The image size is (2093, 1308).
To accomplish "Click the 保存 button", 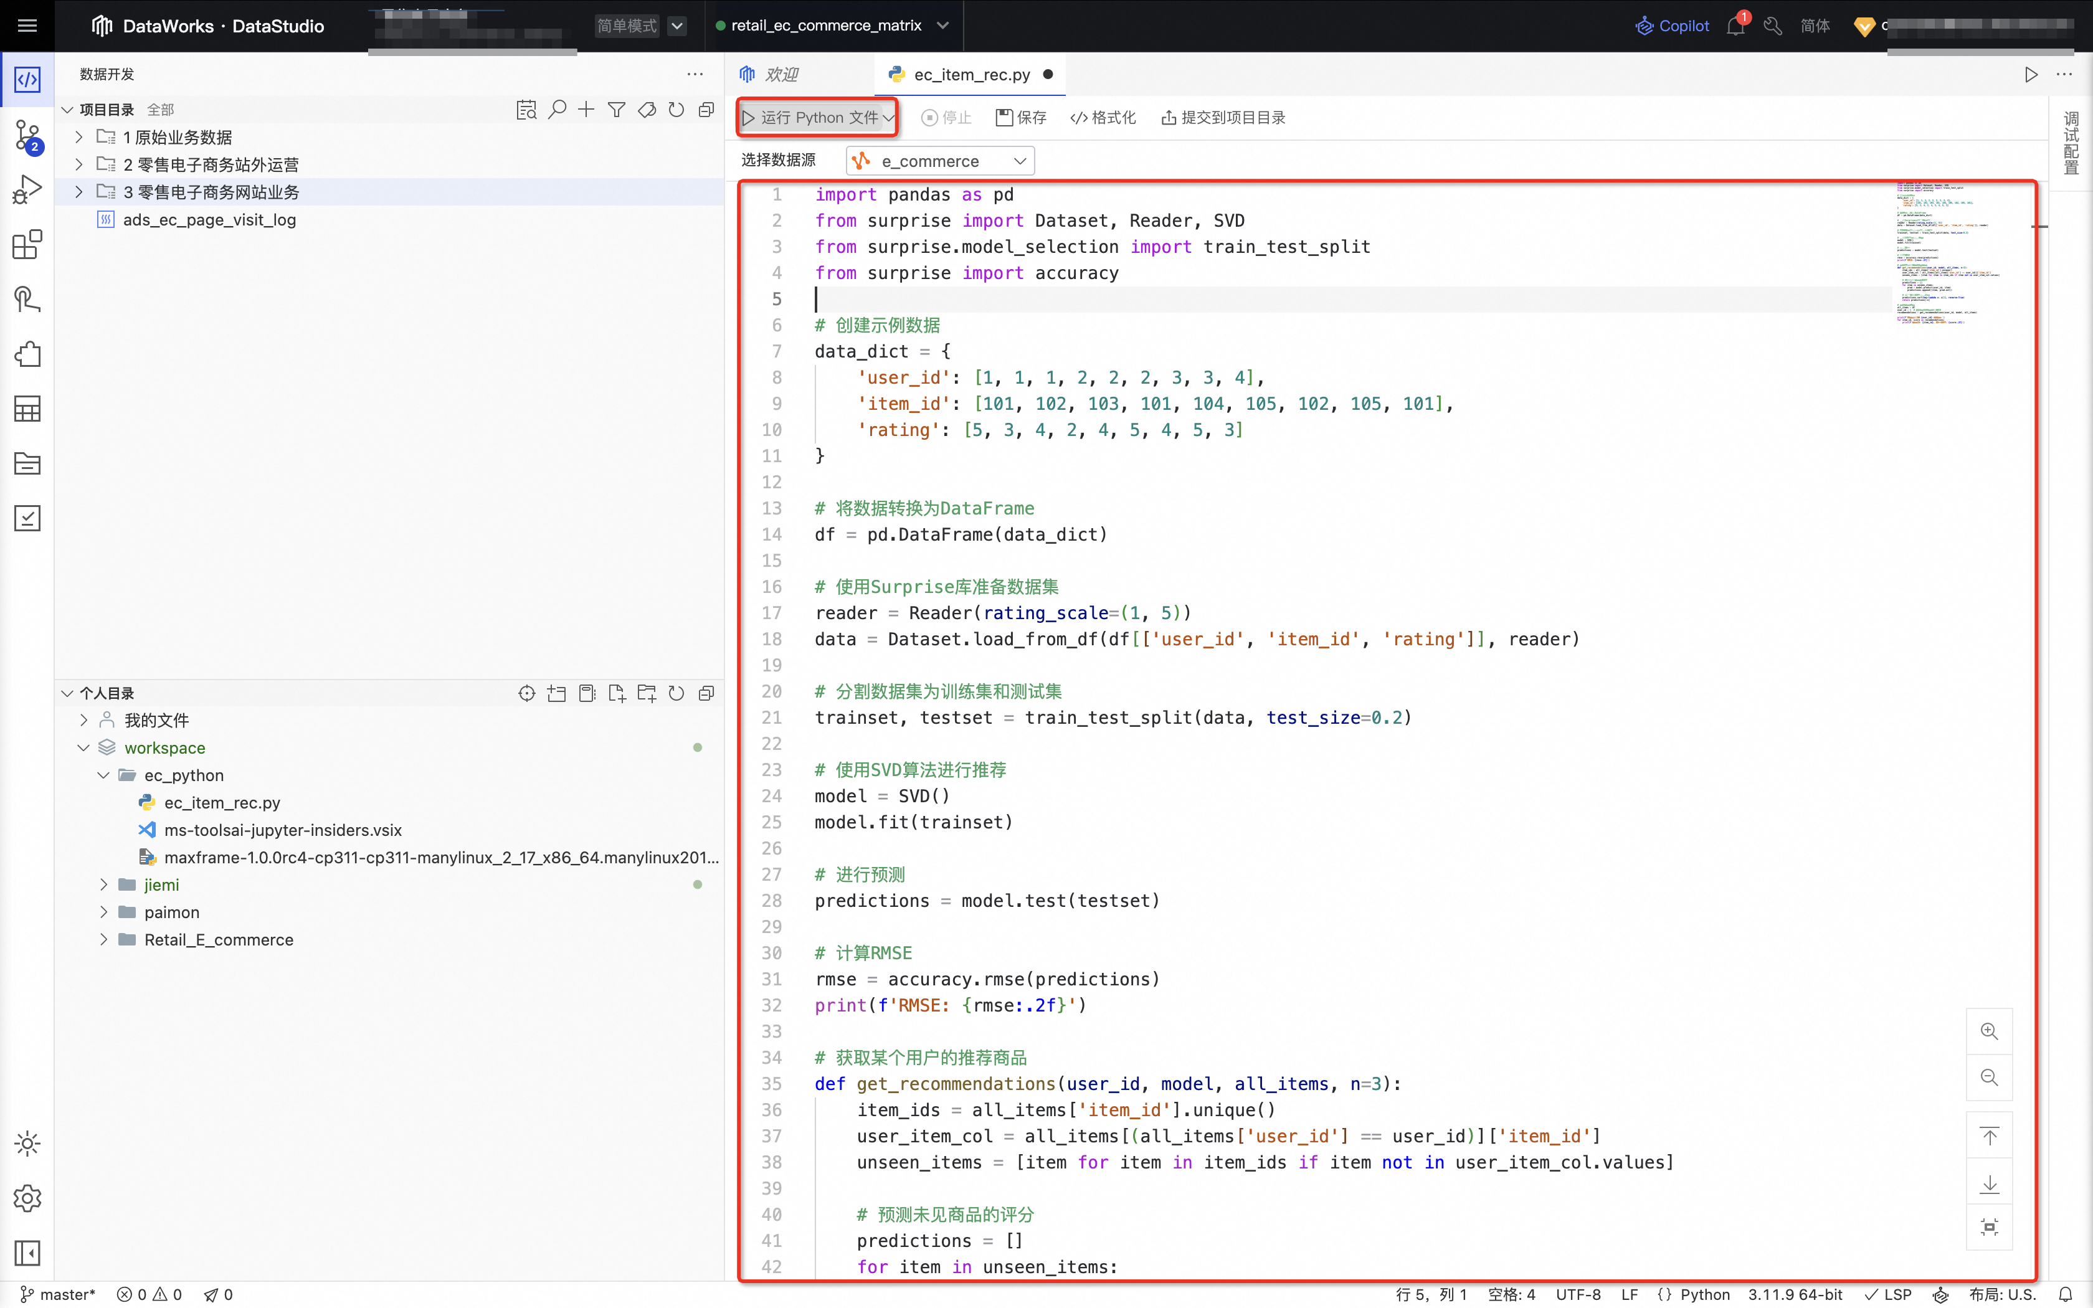I will (x=1022, y=118).
